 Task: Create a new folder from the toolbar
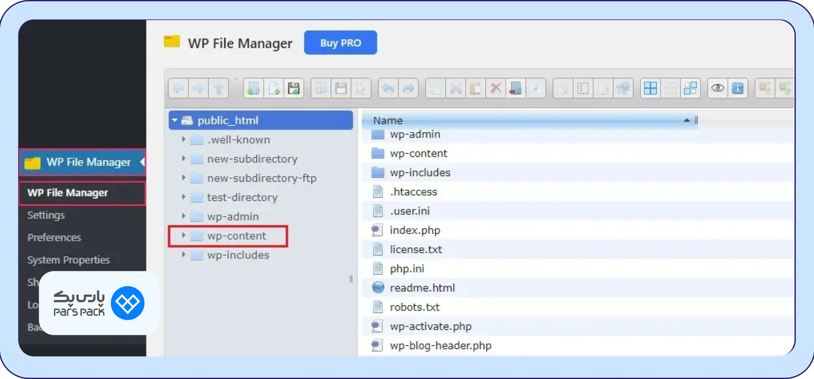click(x=253, y=88)
